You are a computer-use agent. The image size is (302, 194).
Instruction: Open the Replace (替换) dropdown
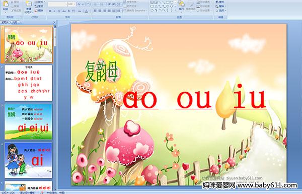coord(220,6)
